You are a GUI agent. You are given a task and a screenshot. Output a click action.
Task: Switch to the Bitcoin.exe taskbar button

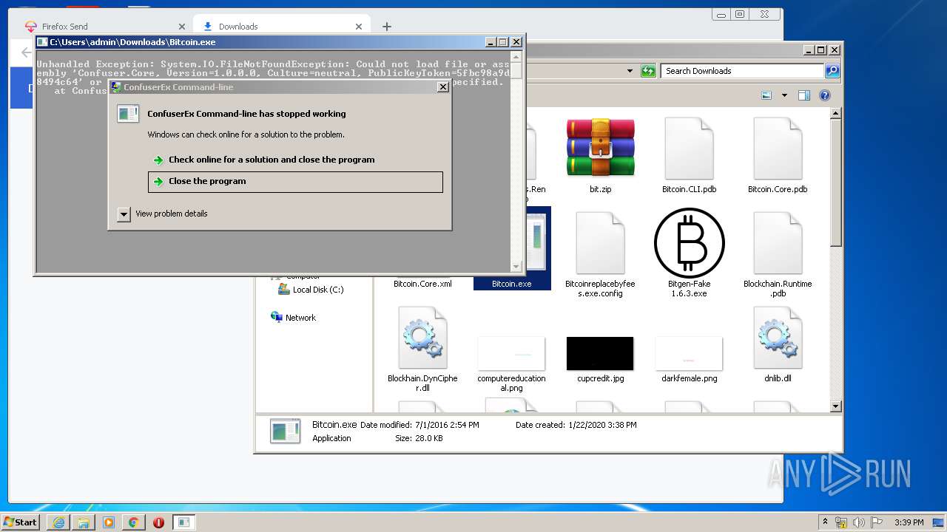183,522
